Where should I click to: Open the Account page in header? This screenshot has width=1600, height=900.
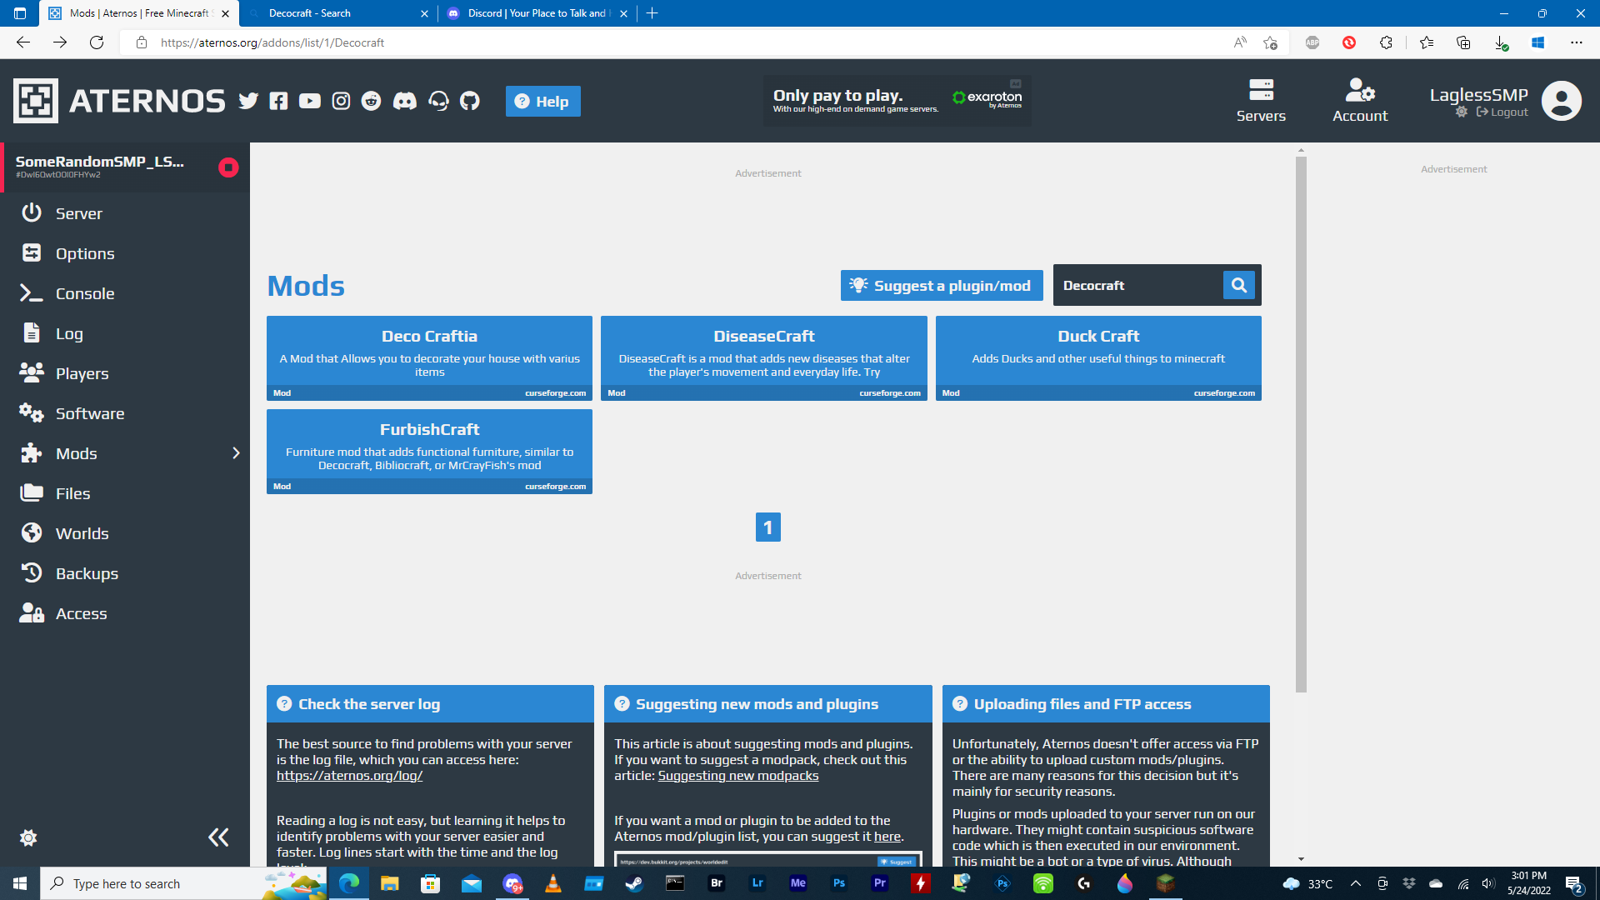point(1360,101)
